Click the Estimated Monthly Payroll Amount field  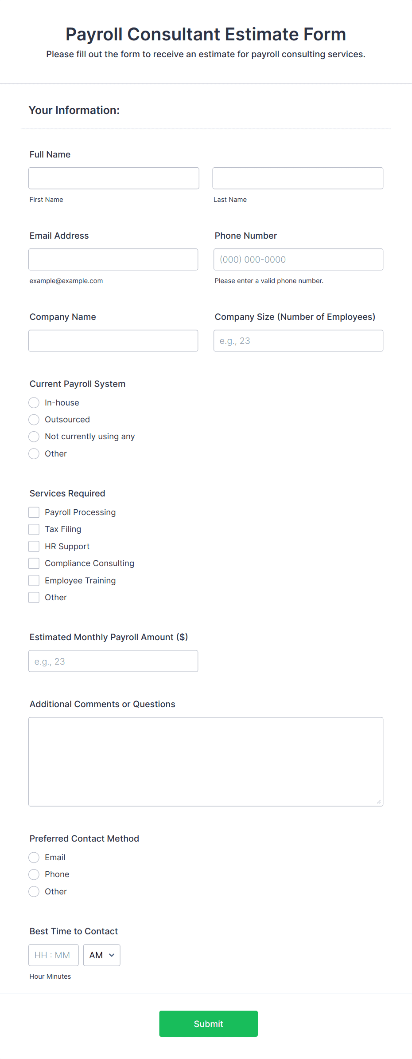click(113, 661)
